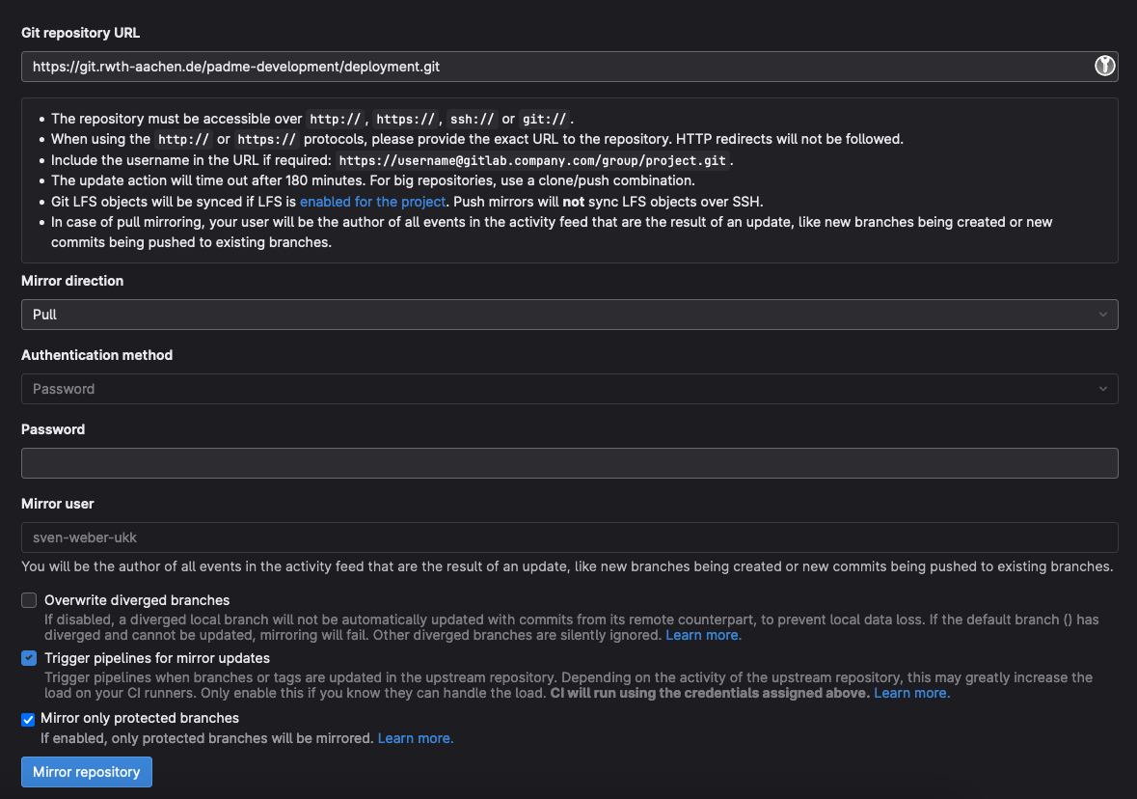Click the Mirror direction chevron arrow
The height and width of the screenshot is (799, 1137).
pos(1103,315)
